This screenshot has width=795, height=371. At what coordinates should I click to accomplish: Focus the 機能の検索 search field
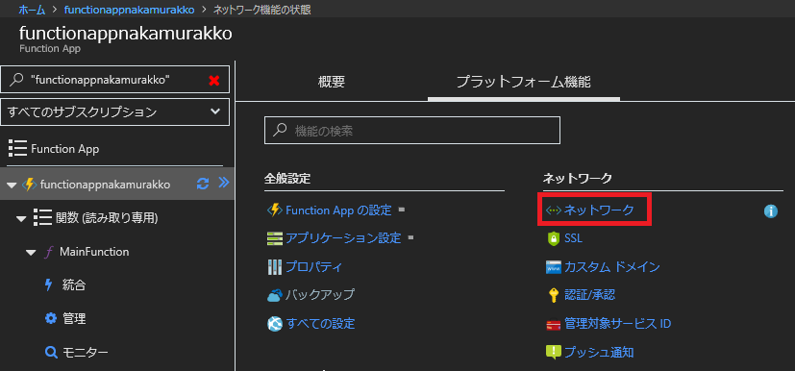point(412,131)
